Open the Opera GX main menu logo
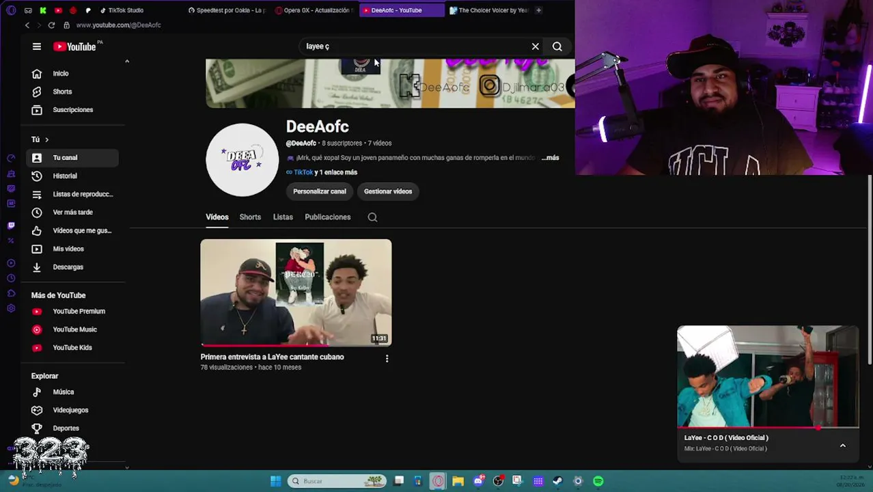 click(x=12, y=10)
